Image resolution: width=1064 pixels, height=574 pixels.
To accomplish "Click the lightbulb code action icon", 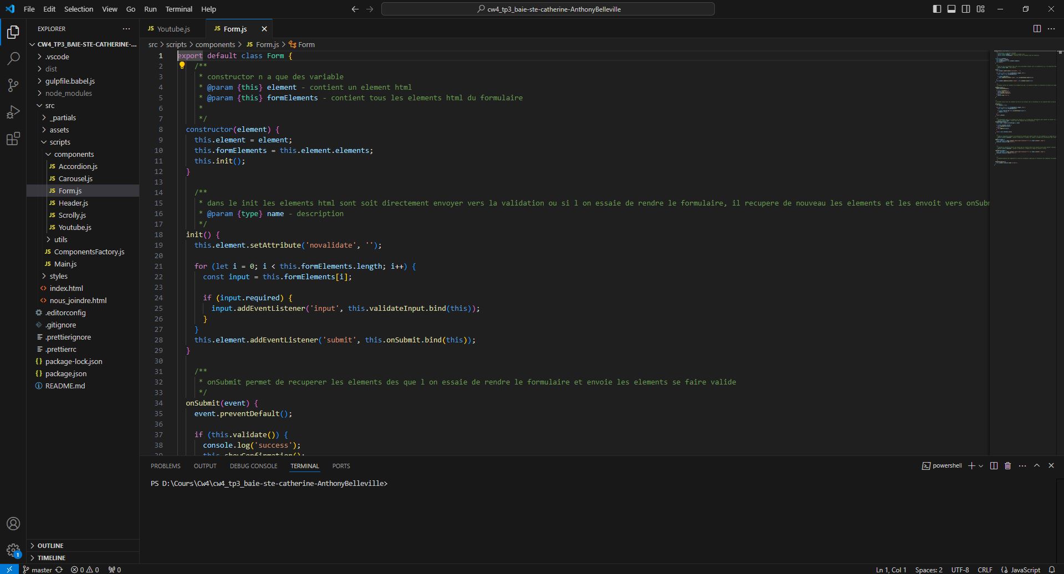I will [x=182, y=65].
